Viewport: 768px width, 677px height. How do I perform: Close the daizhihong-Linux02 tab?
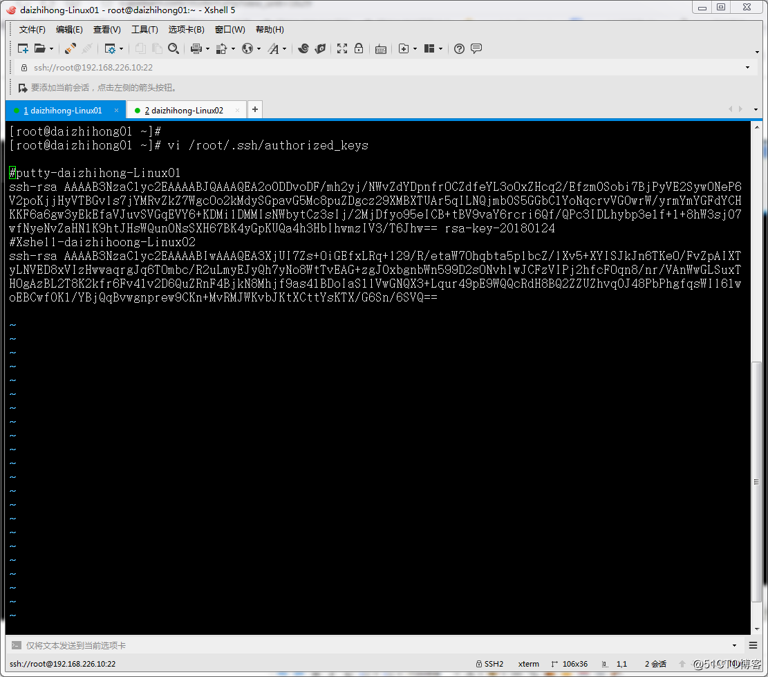pos(238,110)
